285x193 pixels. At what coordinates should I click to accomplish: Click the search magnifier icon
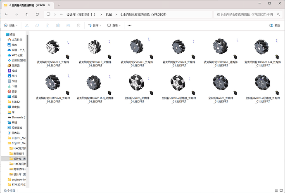278,14
